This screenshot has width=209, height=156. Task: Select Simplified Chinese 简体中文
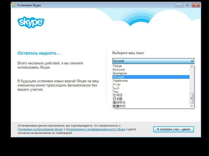pyautogui.click(x=119, y=103)
